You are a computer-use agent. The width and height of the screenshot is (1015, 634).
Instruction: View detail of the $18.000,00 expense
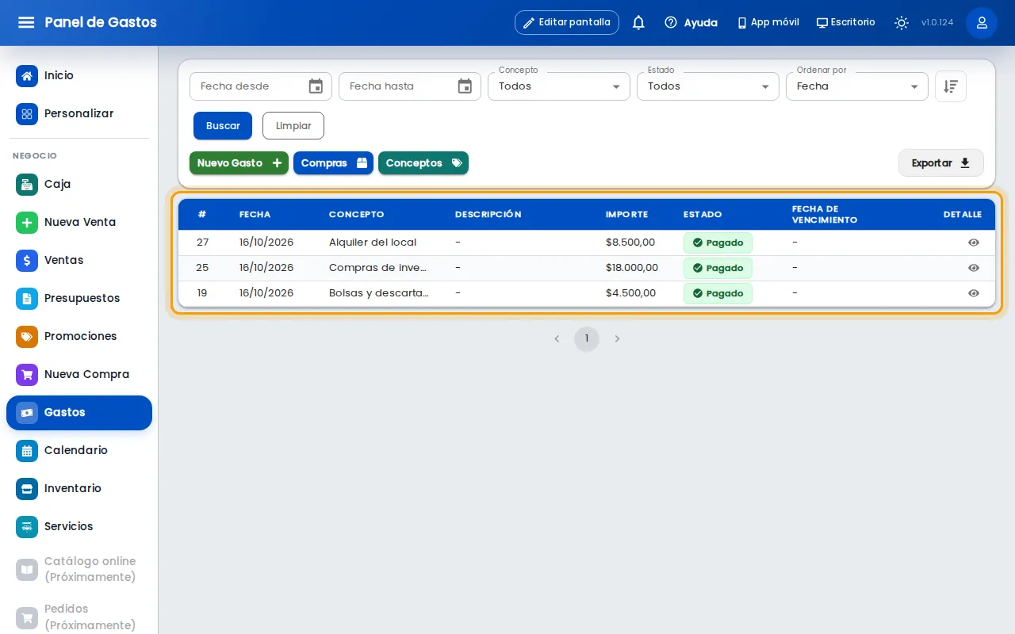point(974,268)
